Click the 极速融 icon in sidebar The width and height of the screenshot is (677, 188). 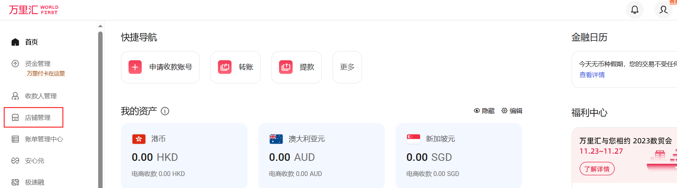tap(15, 182)
